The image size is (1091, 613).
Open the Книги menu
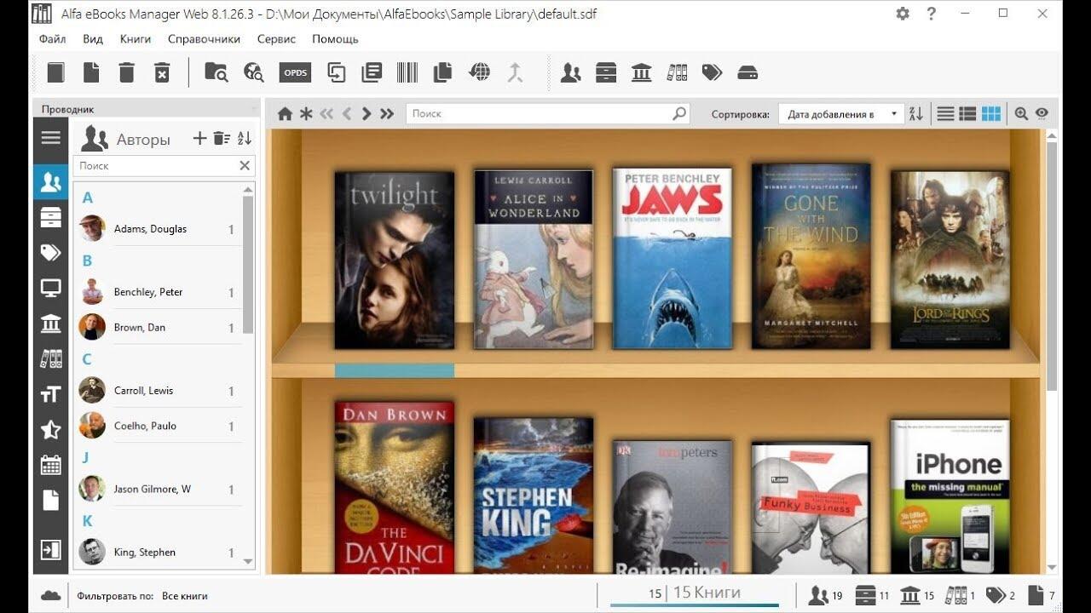136,39
